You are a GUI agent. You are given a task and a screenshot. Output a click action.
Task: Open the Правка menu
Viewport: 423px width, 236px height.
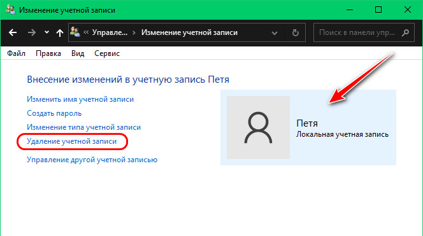tap(48, 53)
